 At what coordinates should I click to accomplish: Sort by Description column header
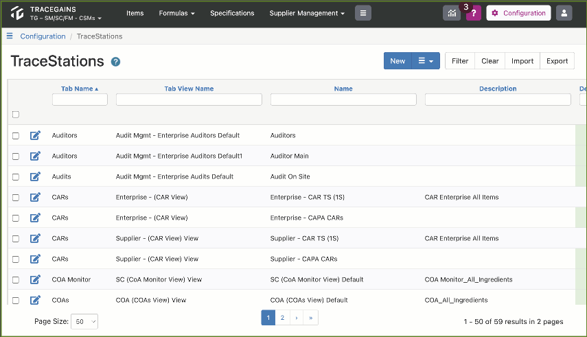(498, 89)
